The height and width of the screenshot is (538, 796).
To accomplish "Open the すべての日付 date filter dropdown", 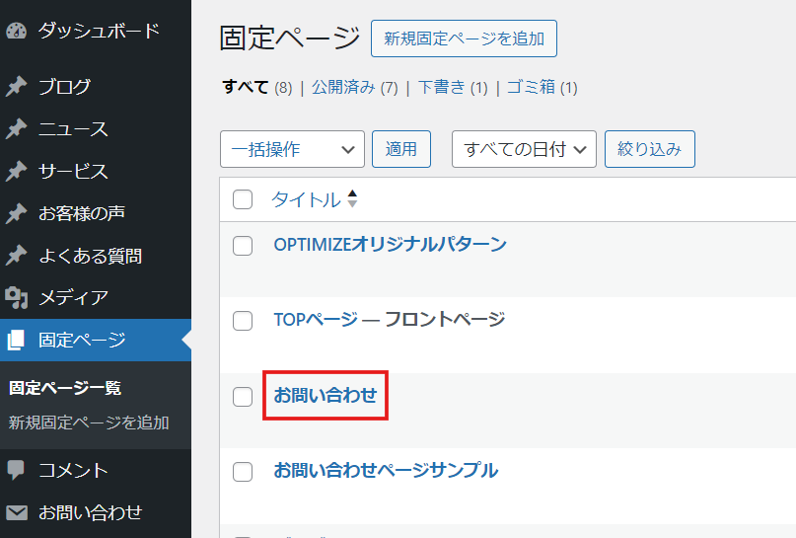I will tap(524, 149).
